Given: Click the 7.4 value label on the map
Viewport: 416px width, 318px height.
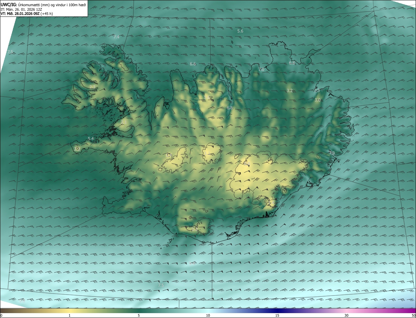Looking at the screenshot, I should click(116, 37).
